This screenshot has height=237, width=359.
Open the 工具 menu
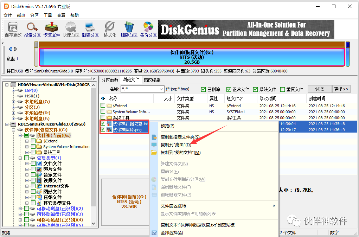click(47, 15)
